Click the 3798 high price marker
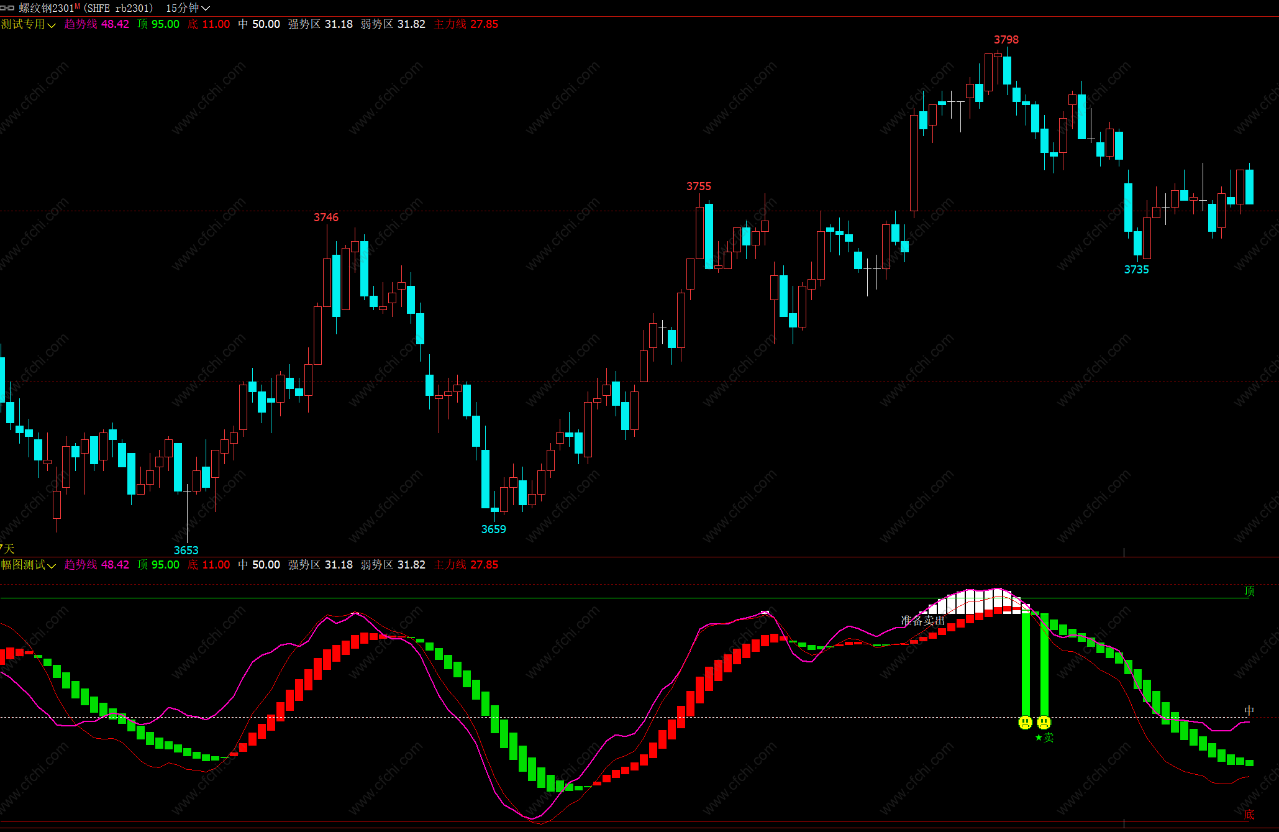The height and width of the screenshot is (832, 1279). [1006, 40]
